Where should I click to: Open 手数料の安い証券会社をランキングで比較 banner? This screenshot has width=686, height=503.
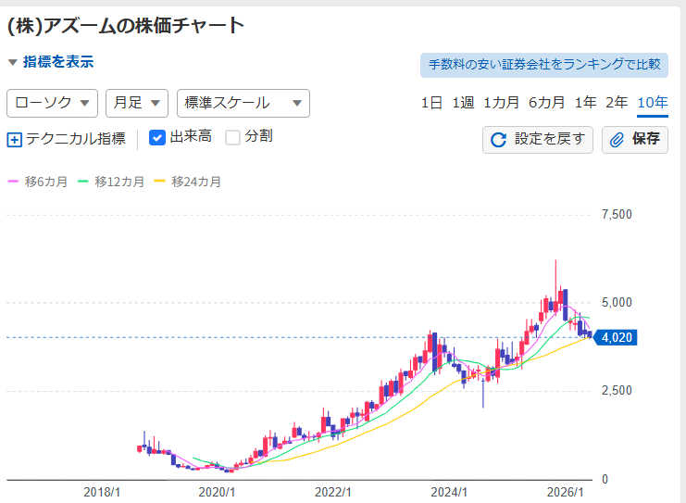pyautogui.click(x=544, y=65)
